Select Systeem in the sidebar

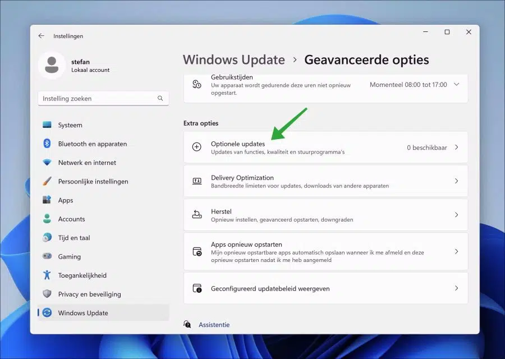103,125
